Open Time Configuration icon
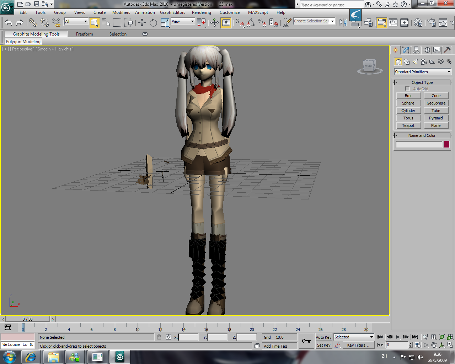This screenshot has height=364, width=455. [x=417, y=345]
